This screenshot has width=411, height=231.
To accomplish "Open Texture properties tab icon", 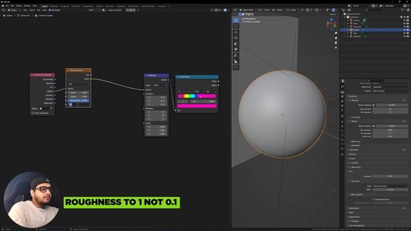I will (342, 155).
